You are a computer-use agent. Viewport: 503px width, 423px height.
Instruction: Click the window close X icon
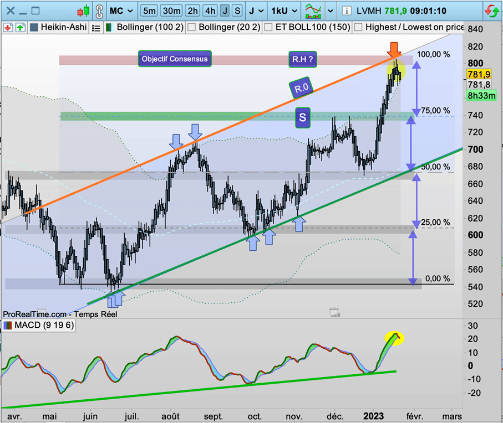coord(11,11)
